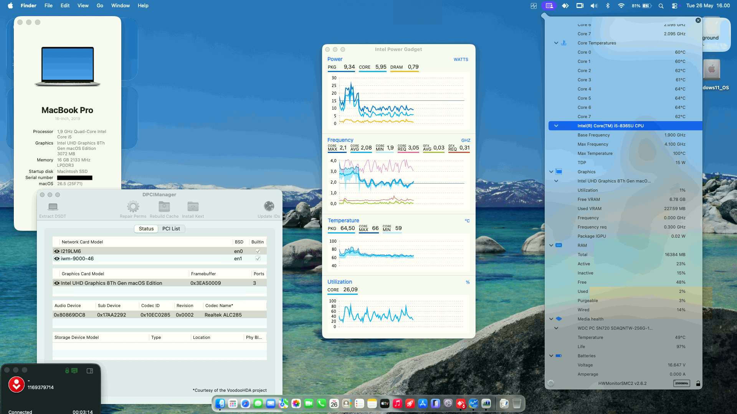Click the menu bar clock Tue 26 May
The image size is (737, 414).
pyautogui.click(x=708, y=6)
